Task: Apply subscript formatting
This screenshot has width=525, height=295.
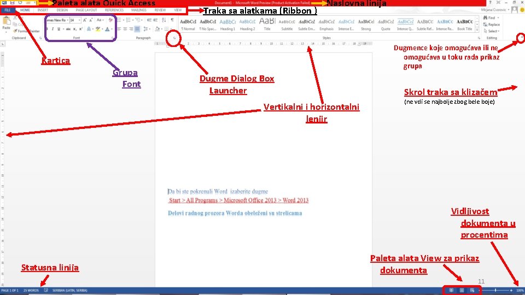Action: click(75, 29)
